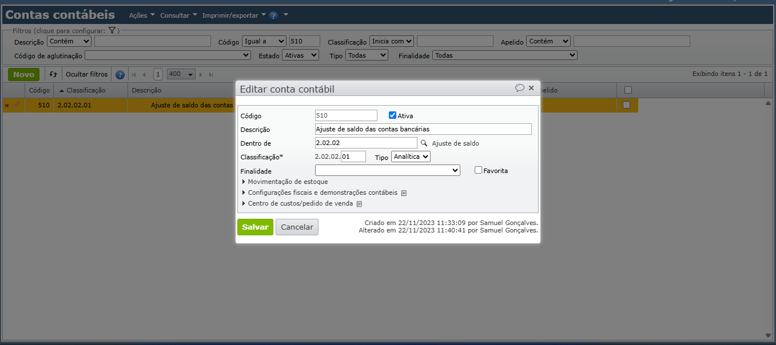Open the Consultar menu
The width and height of the screenshot is (776, 345).
point(178,15)
